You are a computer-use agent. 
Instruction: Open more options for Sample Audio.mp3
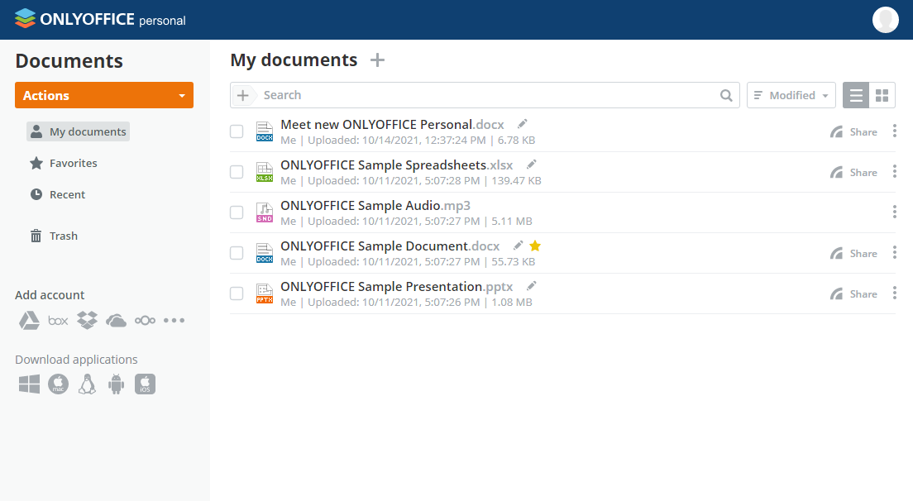pos(894,212)
